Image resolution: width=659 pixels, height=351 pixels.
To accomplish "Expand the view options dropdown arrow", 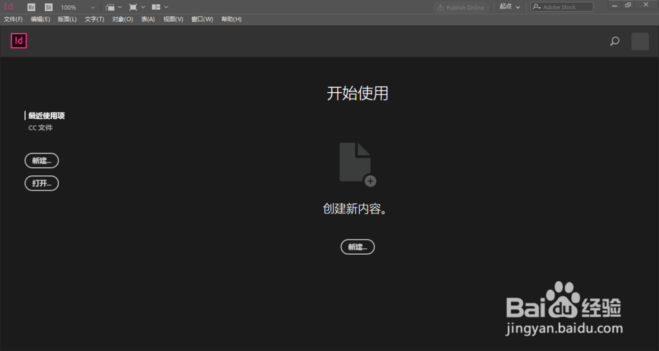I will (x=120, y=7).
